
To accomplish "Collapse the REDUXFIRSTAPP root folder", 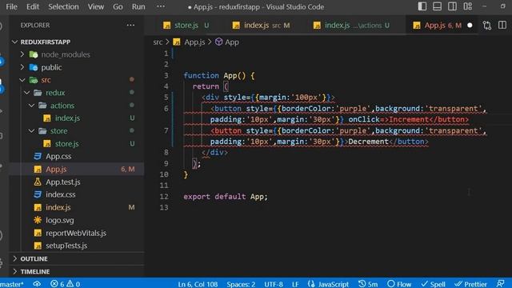I will pos(46,42).
